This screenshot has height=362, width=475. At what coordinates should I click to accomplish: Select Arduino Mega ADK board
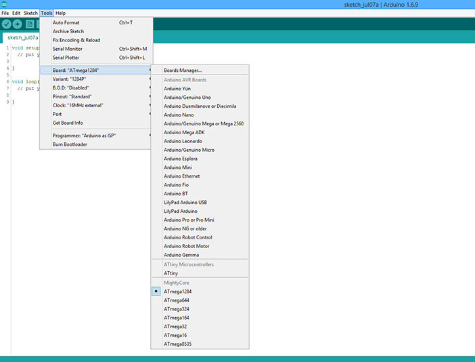pyautogui.click(x=200, y=133)
